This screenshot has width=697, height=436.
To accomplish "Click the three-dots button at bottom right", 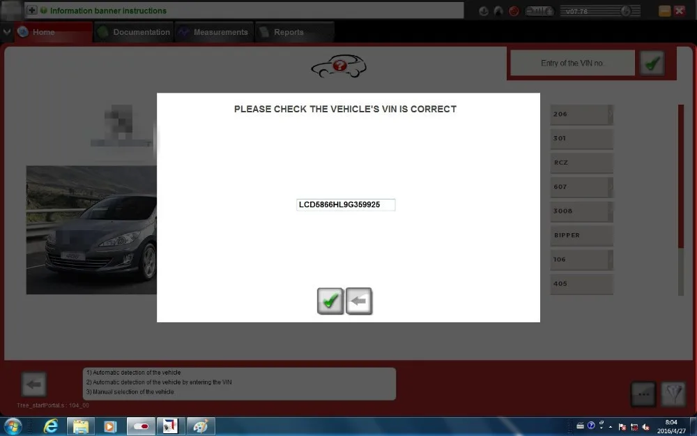I will point(643,393).
